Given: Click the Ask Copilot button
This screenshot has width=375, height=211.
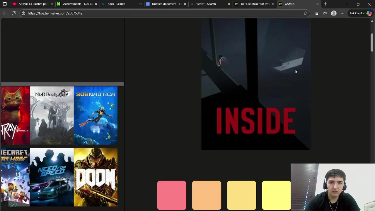Looking at the screenshot, I should [x=360, y=13].
